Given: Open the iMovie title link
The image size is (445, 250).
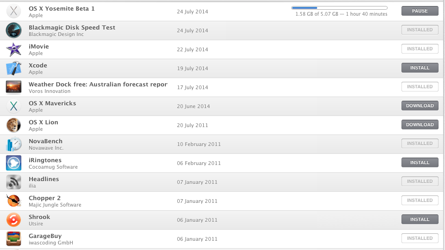Looking at the screenshot, I should 38,46.
